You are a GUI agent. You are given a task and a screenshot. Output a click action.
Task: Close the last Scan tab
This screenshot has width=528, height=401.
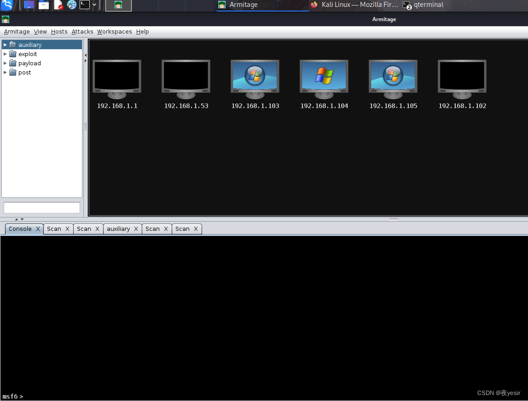pyautogui.click(x=196, y=229)
